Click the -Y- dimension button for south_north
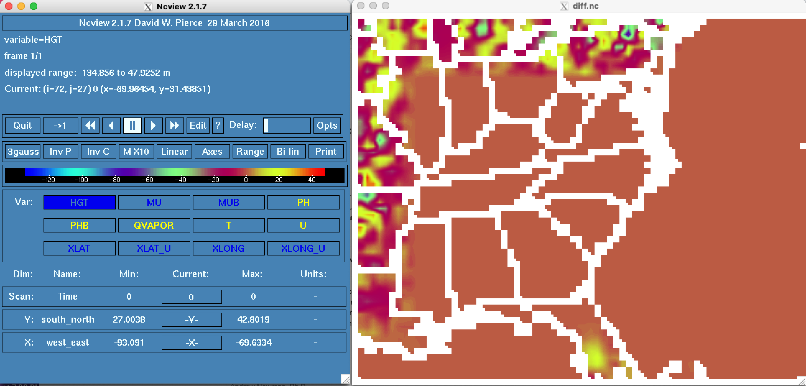Screen dimensions: 806x386 [x=192, y=320]
